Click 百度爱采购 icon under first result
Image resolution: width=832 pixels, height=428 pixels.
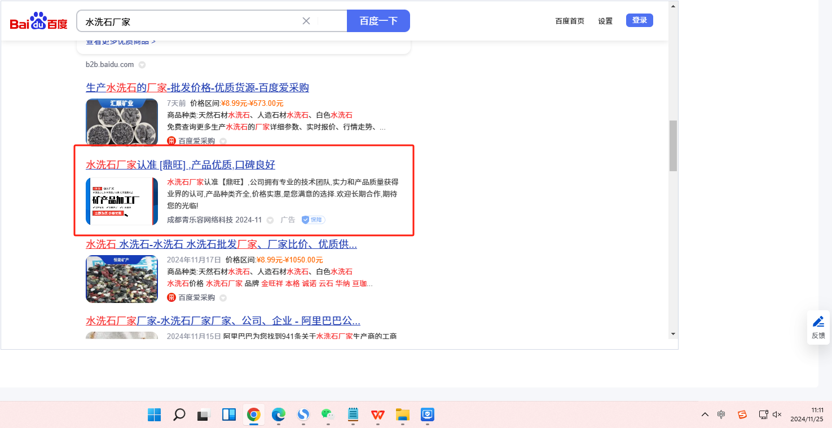tap(171, 141)
